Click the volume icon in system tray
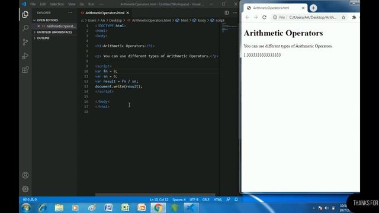This screenshot has height=213, width=379. coord(326,208)
